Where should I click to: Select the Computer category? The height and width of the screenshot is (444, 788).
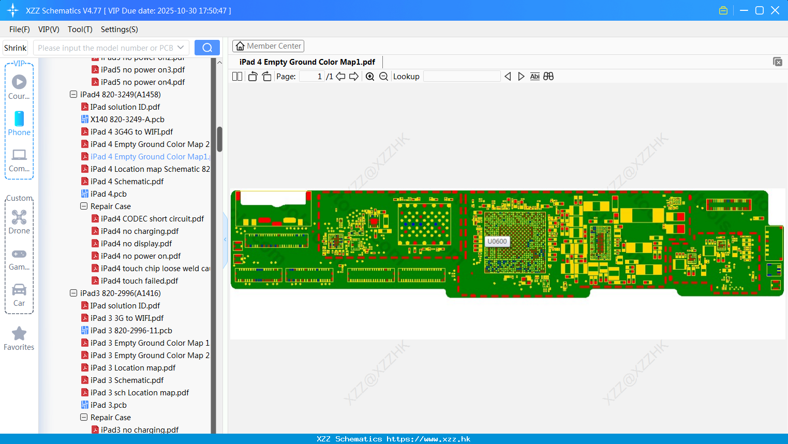pos(19,160)
